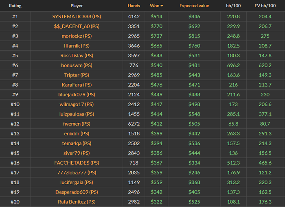Open player SYSTEMATIC888 (PS) profile
Image resolution: width=285 pixels, height=207 pixels.
pyautogui.click(x=77, y=17)
